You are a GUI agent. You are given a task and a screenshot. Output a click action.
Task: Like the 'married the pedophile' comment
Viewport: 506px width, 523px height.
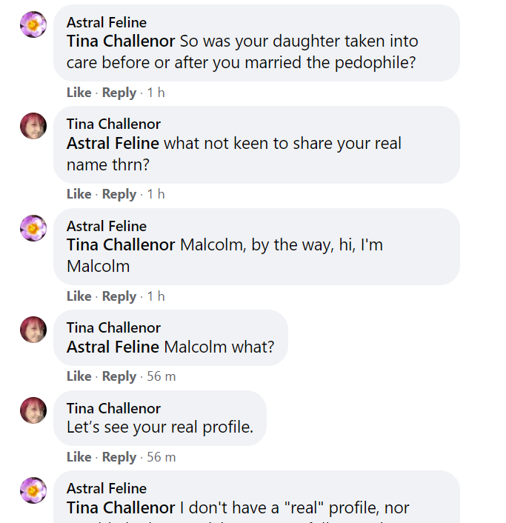(x=79, y=93)
